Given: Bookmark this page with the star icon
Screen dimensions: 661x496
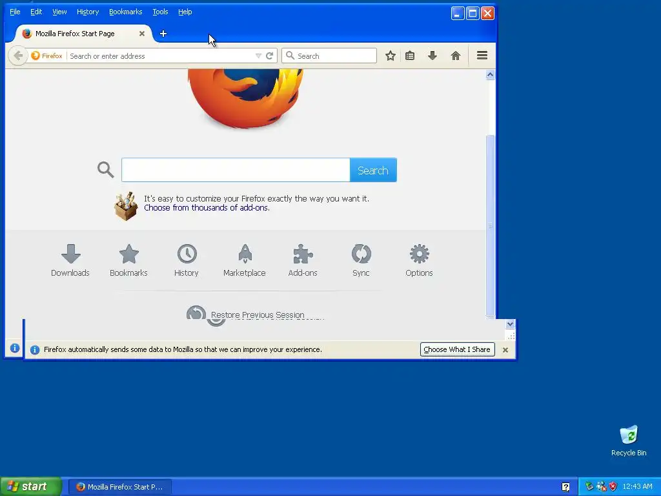Looking at the screenshot, I should (x=391, y=56).
